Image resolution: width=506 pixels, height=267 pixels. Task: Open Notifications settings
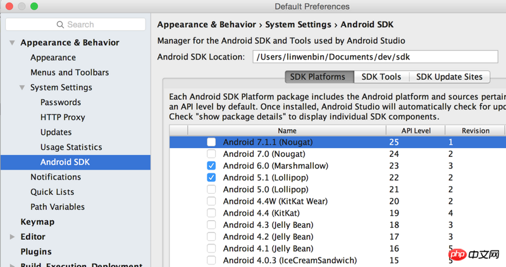coord(56,177)
